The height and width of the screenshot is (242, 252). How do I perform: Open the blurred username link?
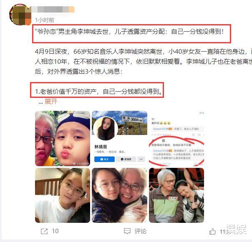[x=53, y=9]
